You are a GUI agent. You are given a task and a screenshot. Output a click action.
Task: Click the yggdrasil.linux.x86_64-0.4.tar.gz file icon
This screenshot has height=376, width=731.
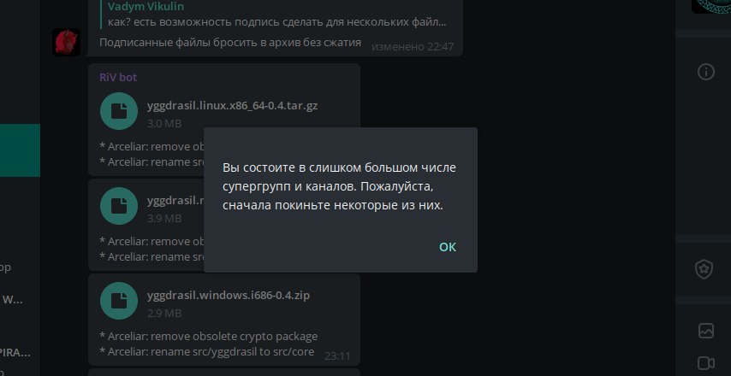coord(119,110)
